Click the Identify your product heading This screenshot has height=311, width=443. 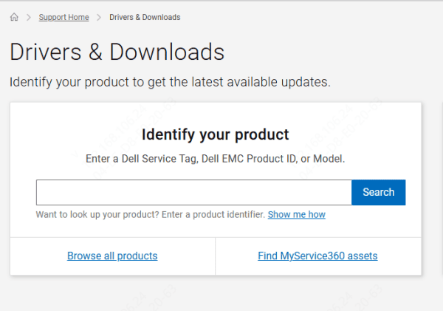click(215, 134)
